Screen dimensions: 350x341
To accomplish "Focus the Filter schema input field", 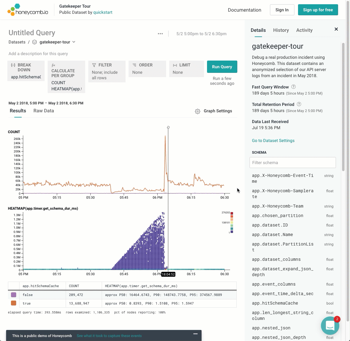I will 293,163.
